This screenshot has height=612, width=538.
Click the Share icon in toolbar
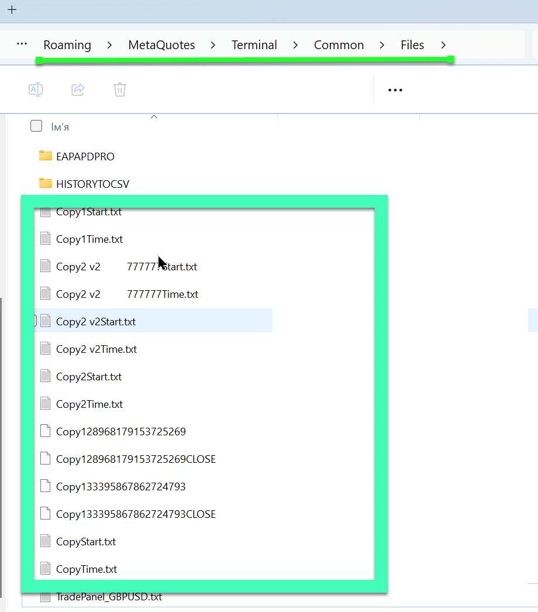click(78, 90)
